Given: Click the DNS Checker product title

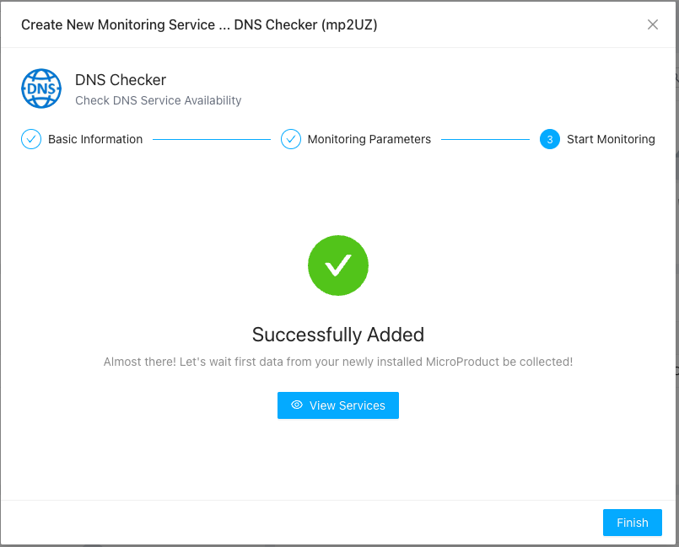Looking at the screenshot, I should 121,80.
